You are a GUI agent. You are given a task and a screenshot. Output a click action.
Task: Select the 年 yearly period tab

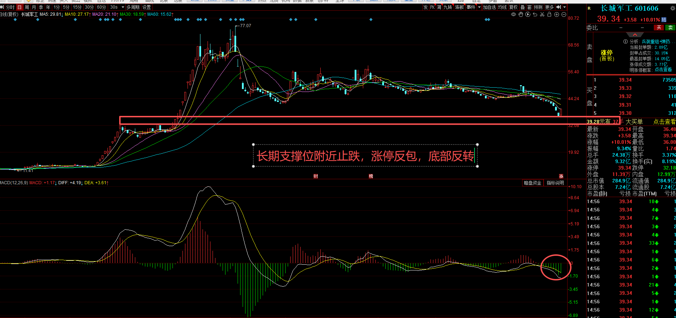tap(48, 7)
